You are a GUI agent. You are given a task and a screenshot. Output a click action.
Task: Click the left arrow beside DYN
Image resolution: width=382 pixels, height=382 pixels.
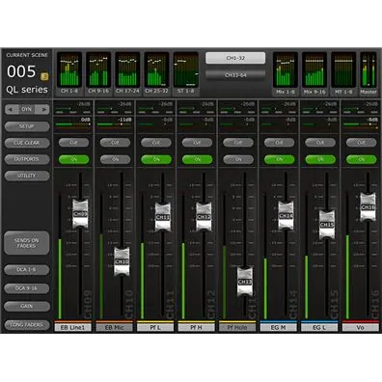[x=11, y=110]
